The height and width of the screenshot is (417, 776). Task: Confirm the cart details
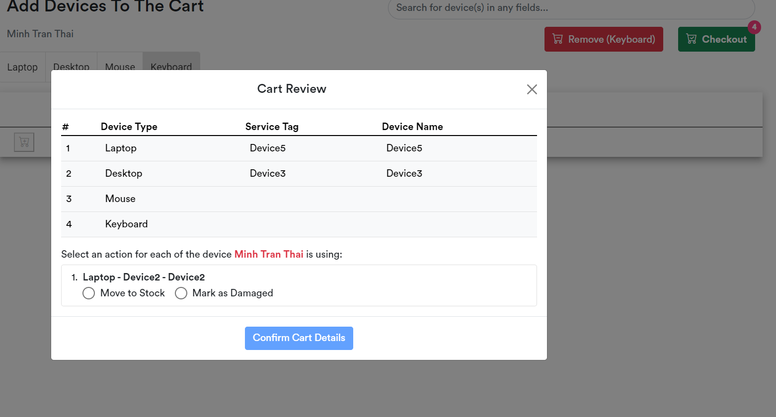coord(299,338)
